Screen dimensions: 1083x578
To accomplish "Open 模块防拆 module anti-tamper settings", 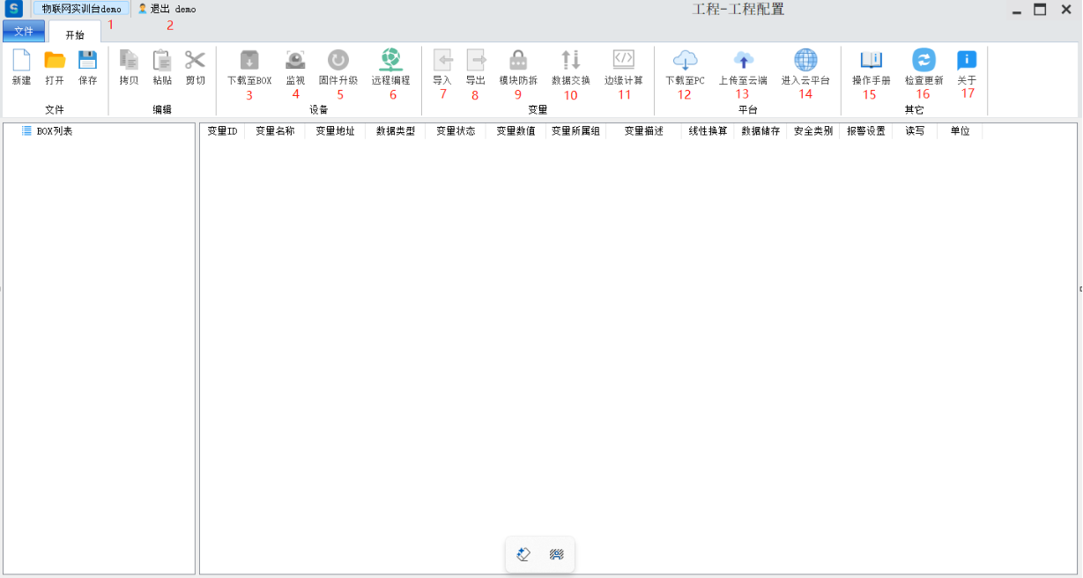I will tap(518, 61).
